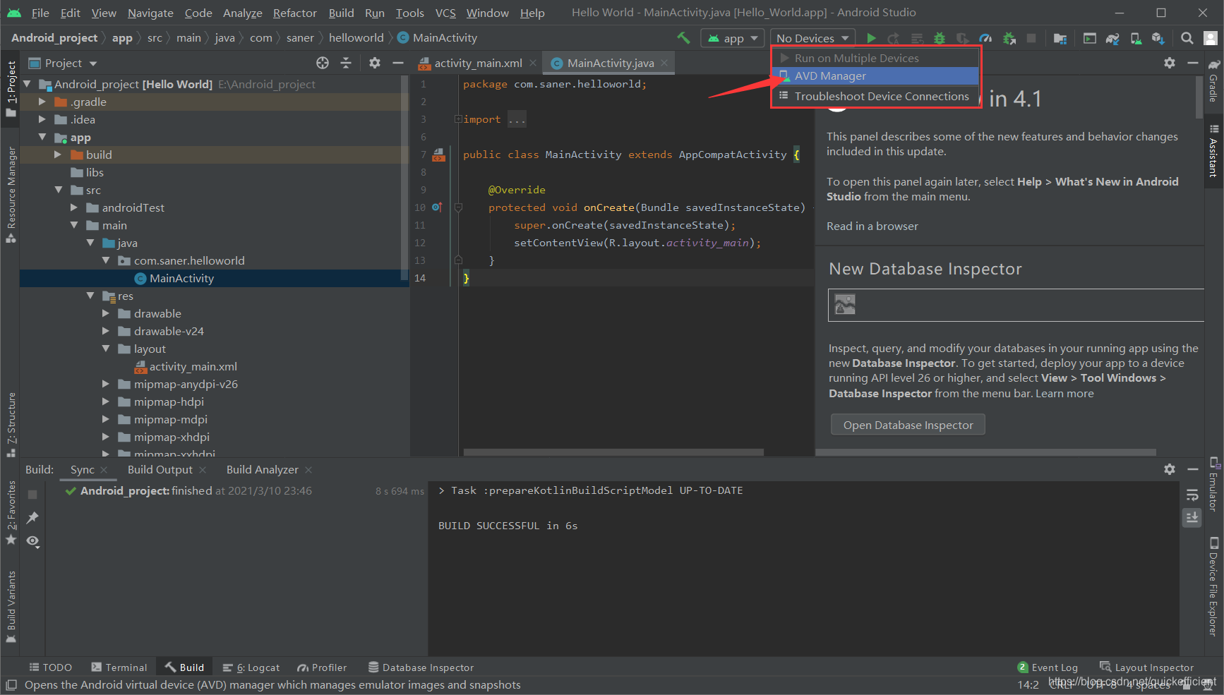The image size is (1224, 695).
Task: Expand the .gradle folder
Action: tap(42, 102)
